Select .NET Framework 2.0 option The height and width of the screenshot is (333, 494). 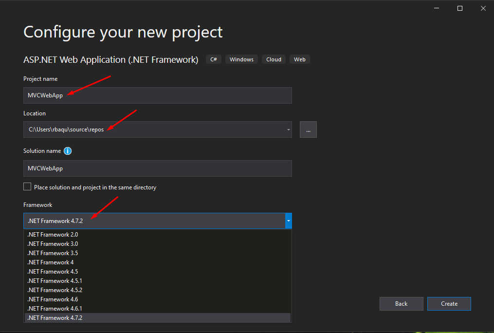coord(158,235)
